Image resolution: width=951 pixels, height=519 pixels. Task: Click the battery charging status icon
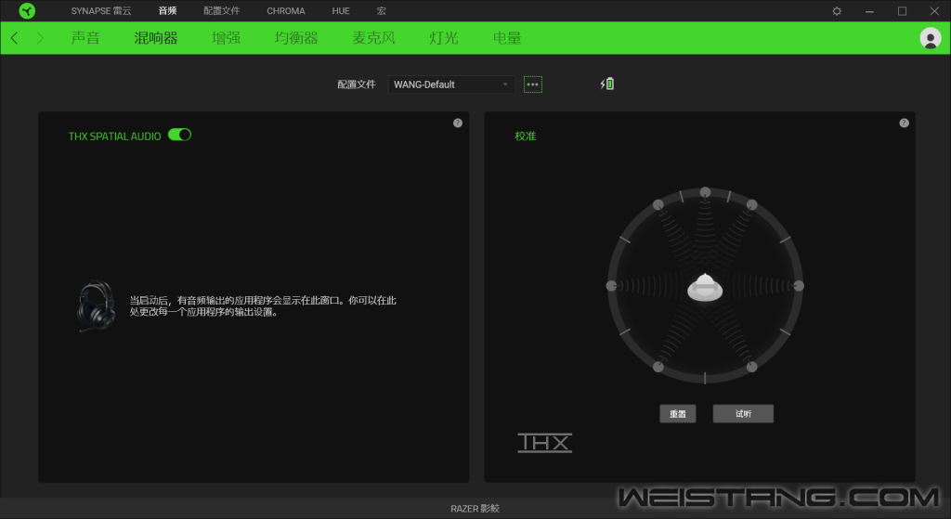(x=607, y=84)
